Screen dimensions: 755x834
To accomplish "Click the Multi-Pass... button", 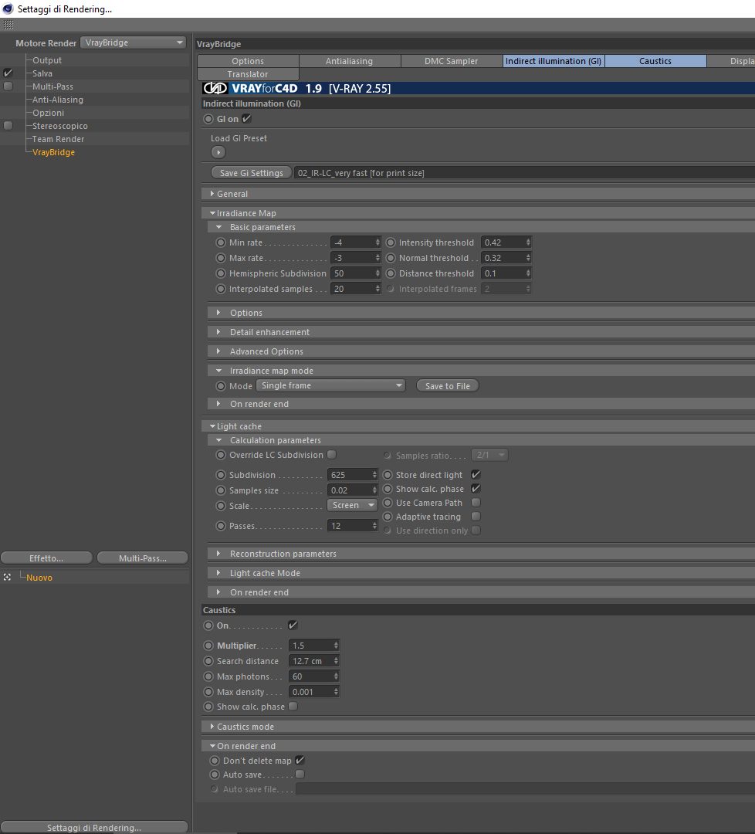I will (x=143, y=558).
